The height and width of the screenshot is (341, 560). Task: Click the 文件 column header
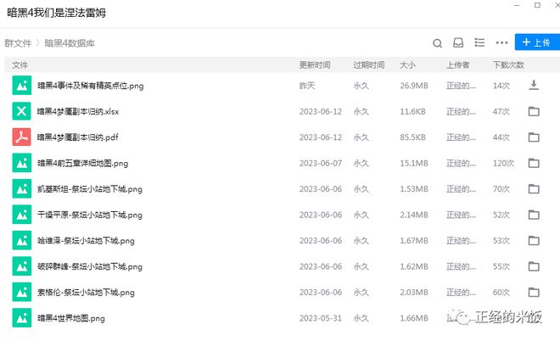[x=20, y=64]
